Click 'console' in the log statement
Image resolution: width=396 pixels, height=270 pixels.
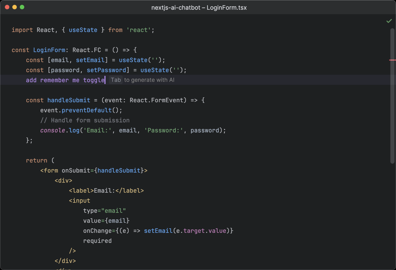click(x=53, y=130)
